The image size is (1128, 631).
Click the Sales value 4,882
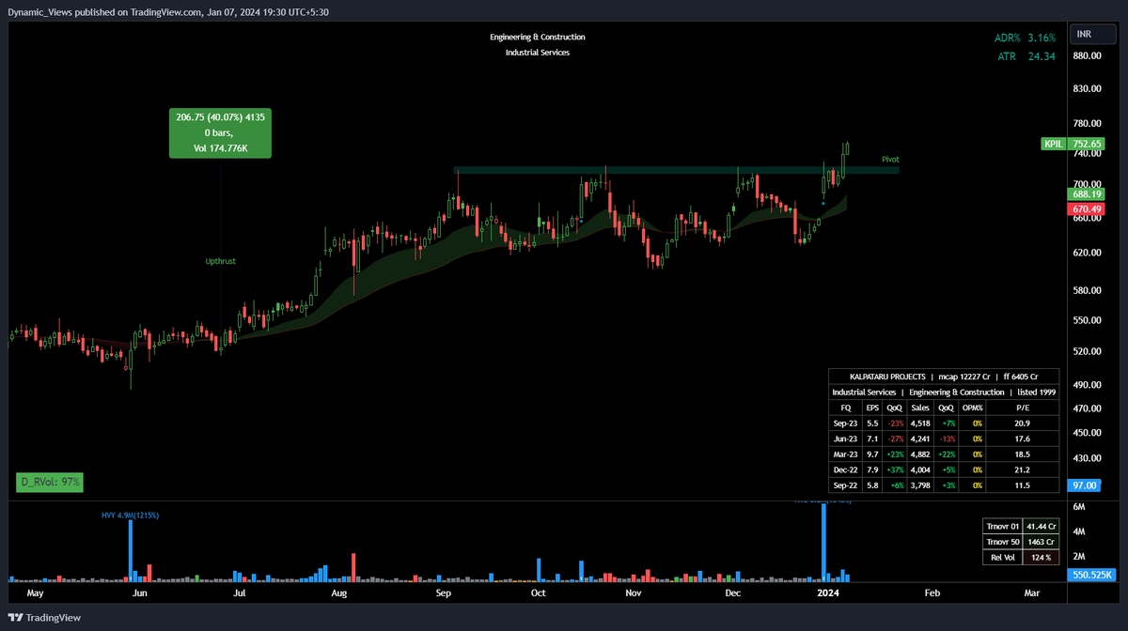(x=920, y=454)
